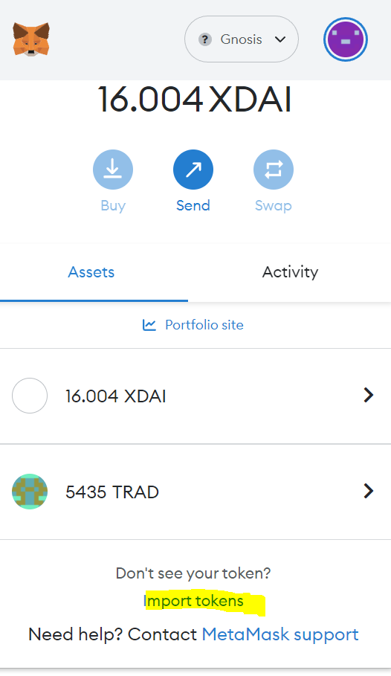Image resolution: width=391 pixels, height=676 pixels.
Task: Open the Gnosis network dropdown
Action: [242, 39]
